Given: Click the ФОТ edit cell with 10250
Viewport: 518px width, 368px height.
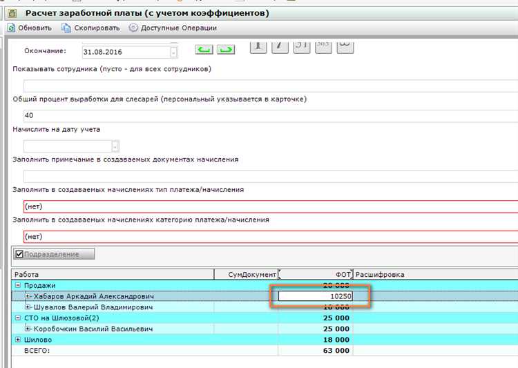Looking at the screenshot, I should tap(316, 296).
